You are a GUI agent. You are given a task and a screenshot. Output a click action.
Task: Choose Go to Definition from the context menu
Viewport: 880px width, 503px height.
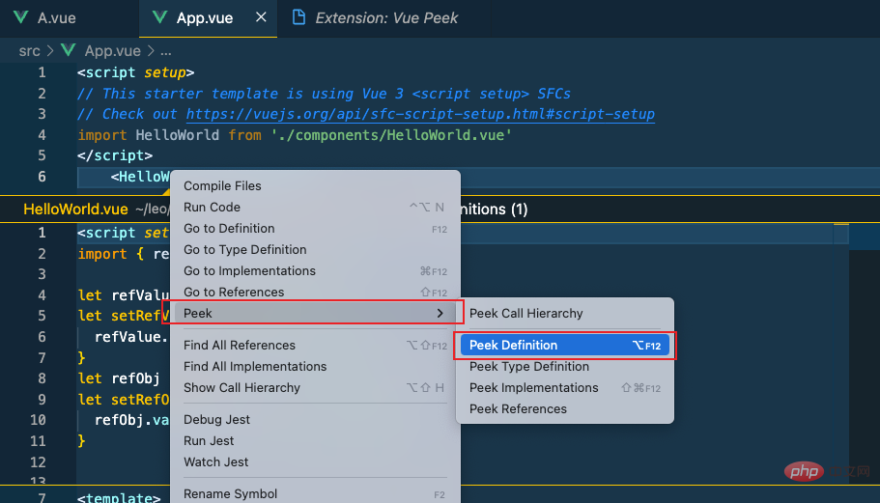click(x=229, y=229)
